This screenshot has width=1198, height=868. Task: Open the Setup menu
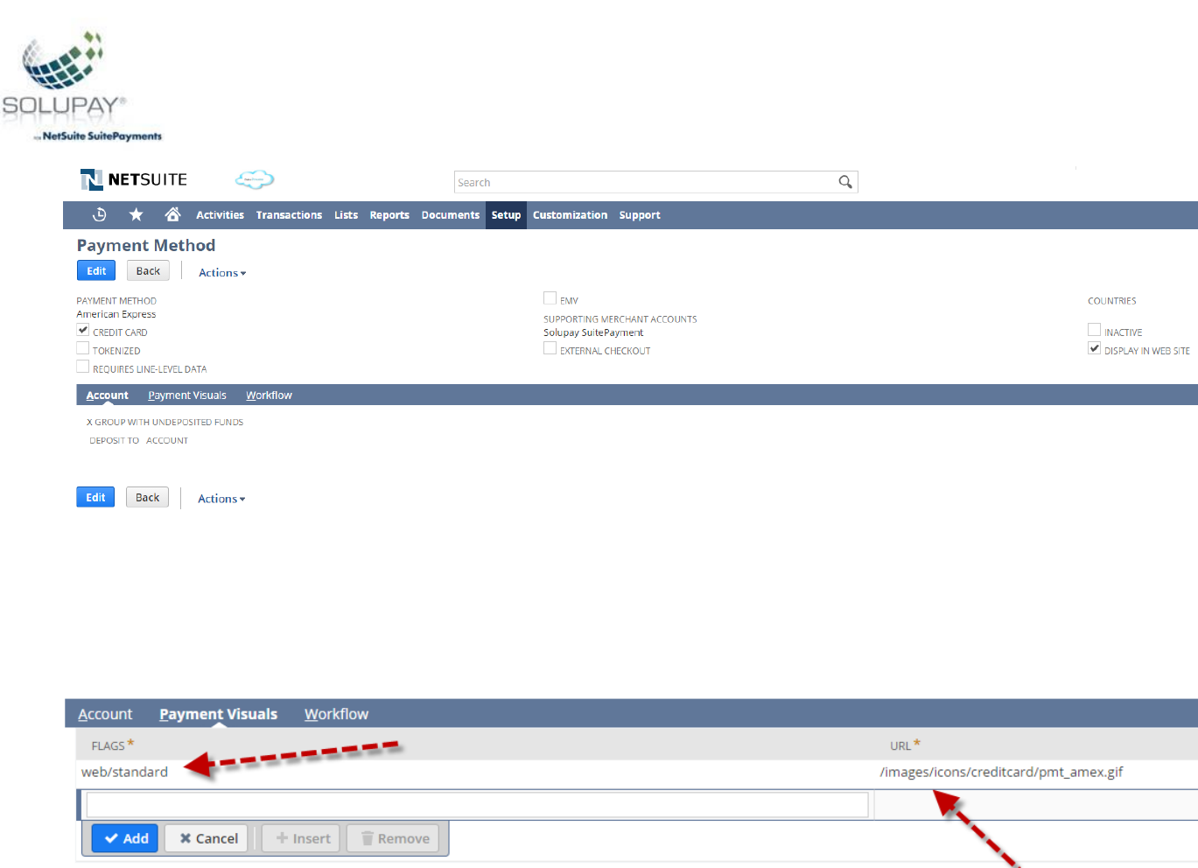click(506, 215)
